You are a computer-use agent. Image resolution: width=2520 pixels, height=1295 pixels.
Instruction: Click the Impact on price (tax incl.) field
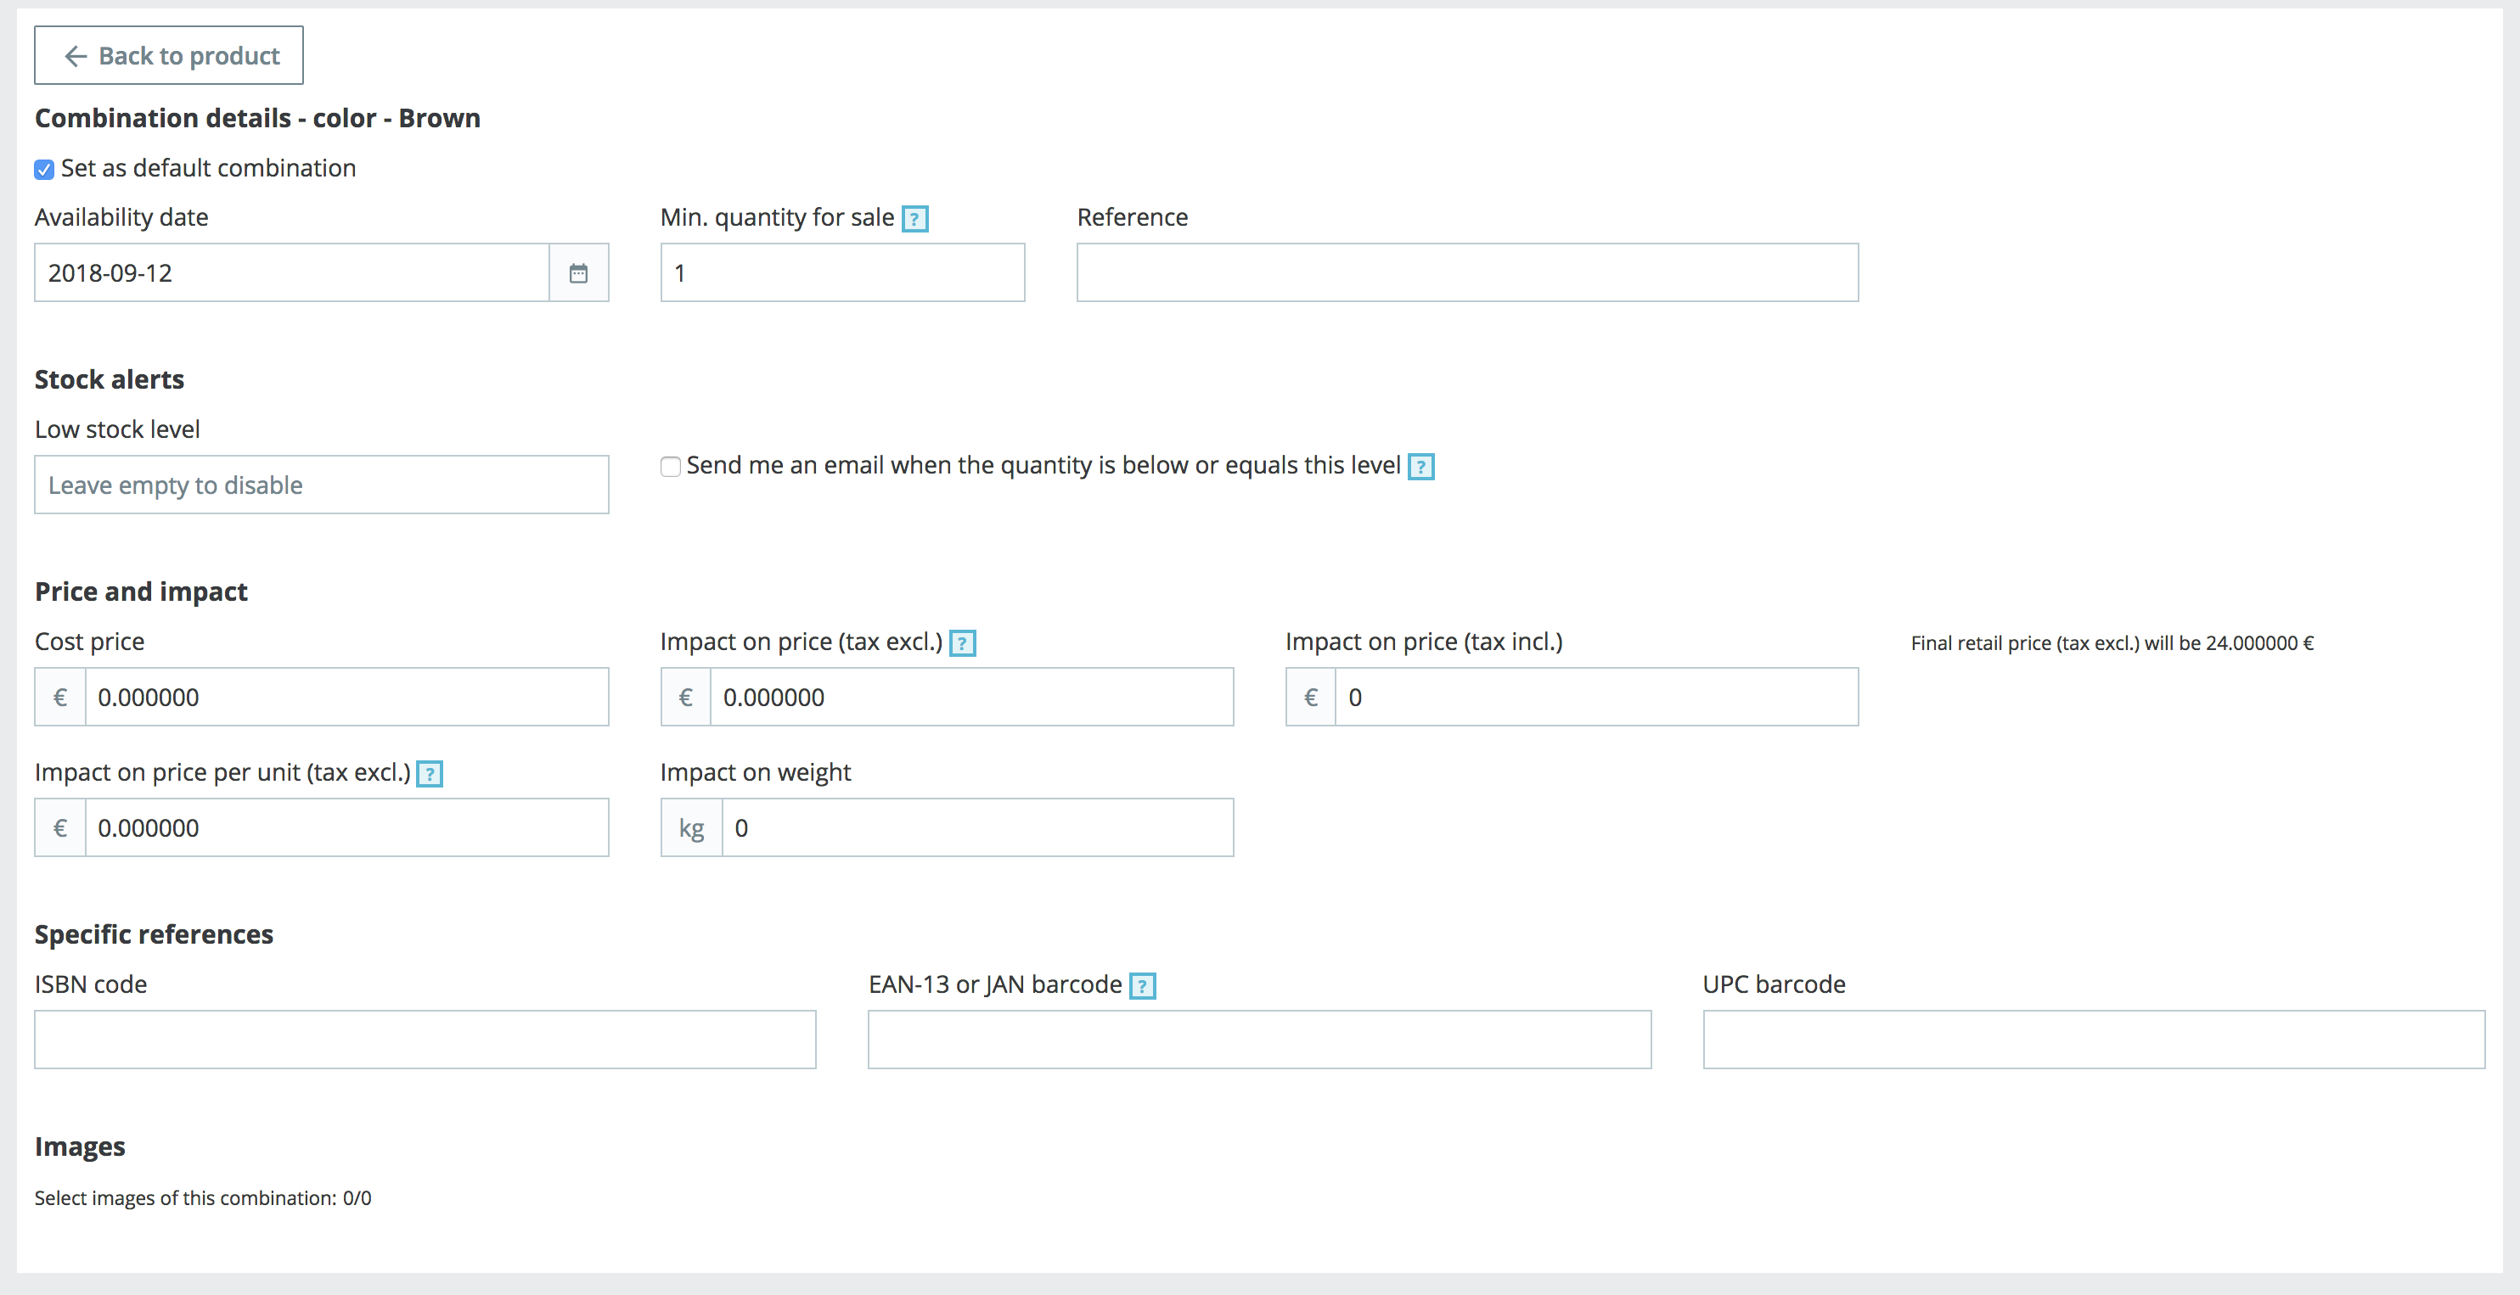(x=1595, y=698)
